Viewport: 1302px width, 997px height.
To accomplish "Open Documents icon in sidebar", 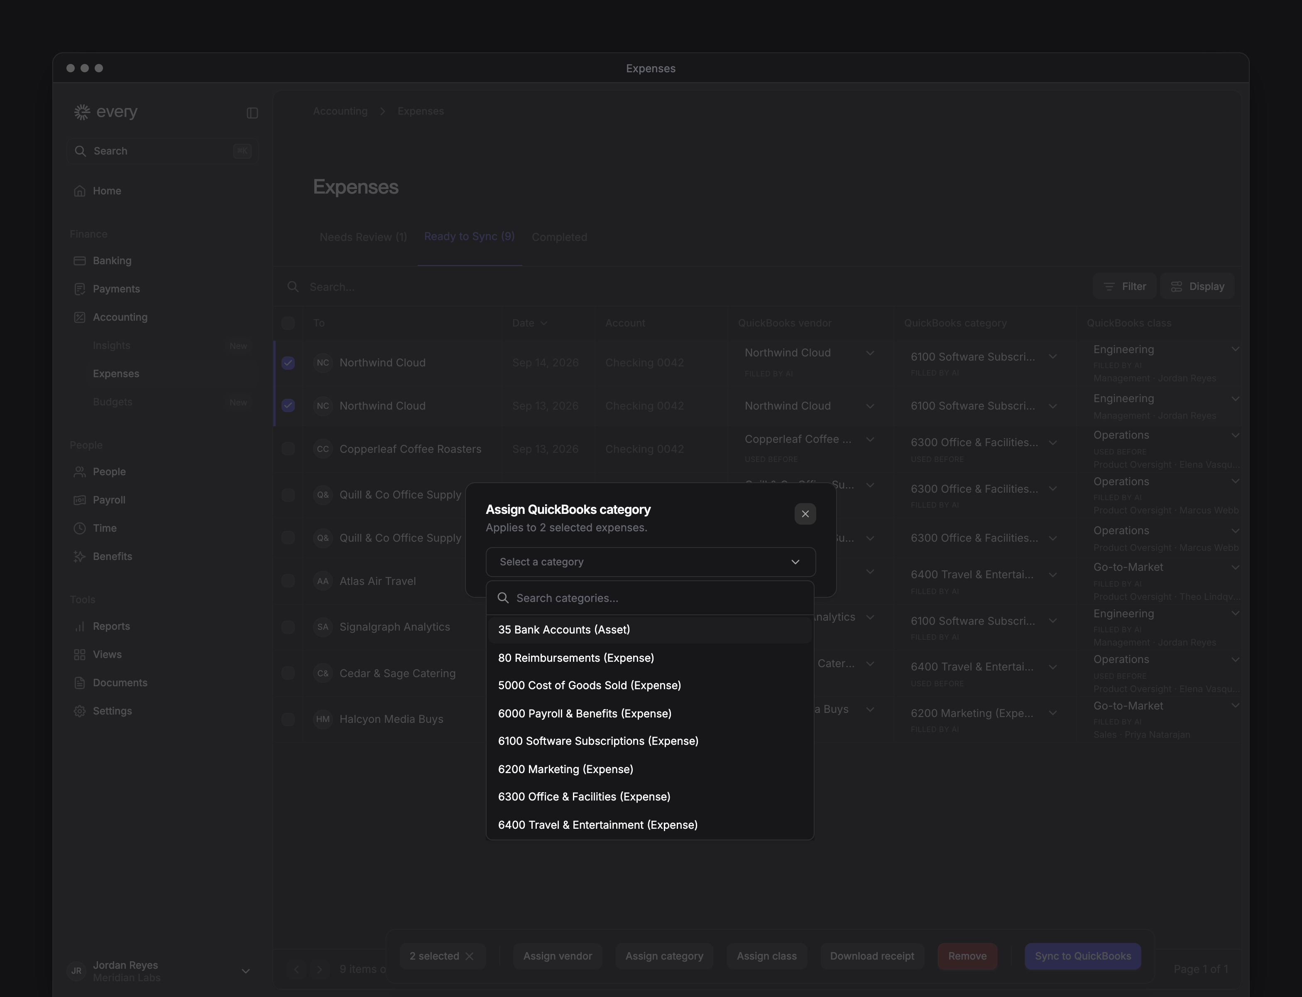I will pyautogui.click(x=79, y=683).
